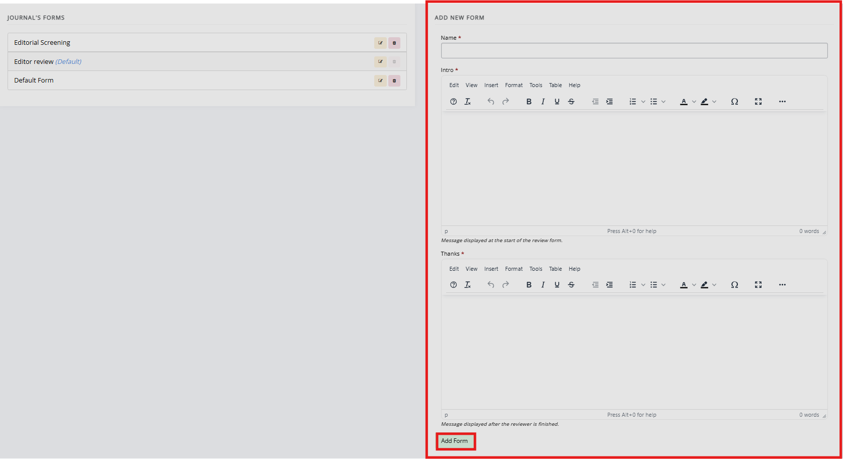
Task: Apply strikethrough in the Thanks editor
Action: 571,285
